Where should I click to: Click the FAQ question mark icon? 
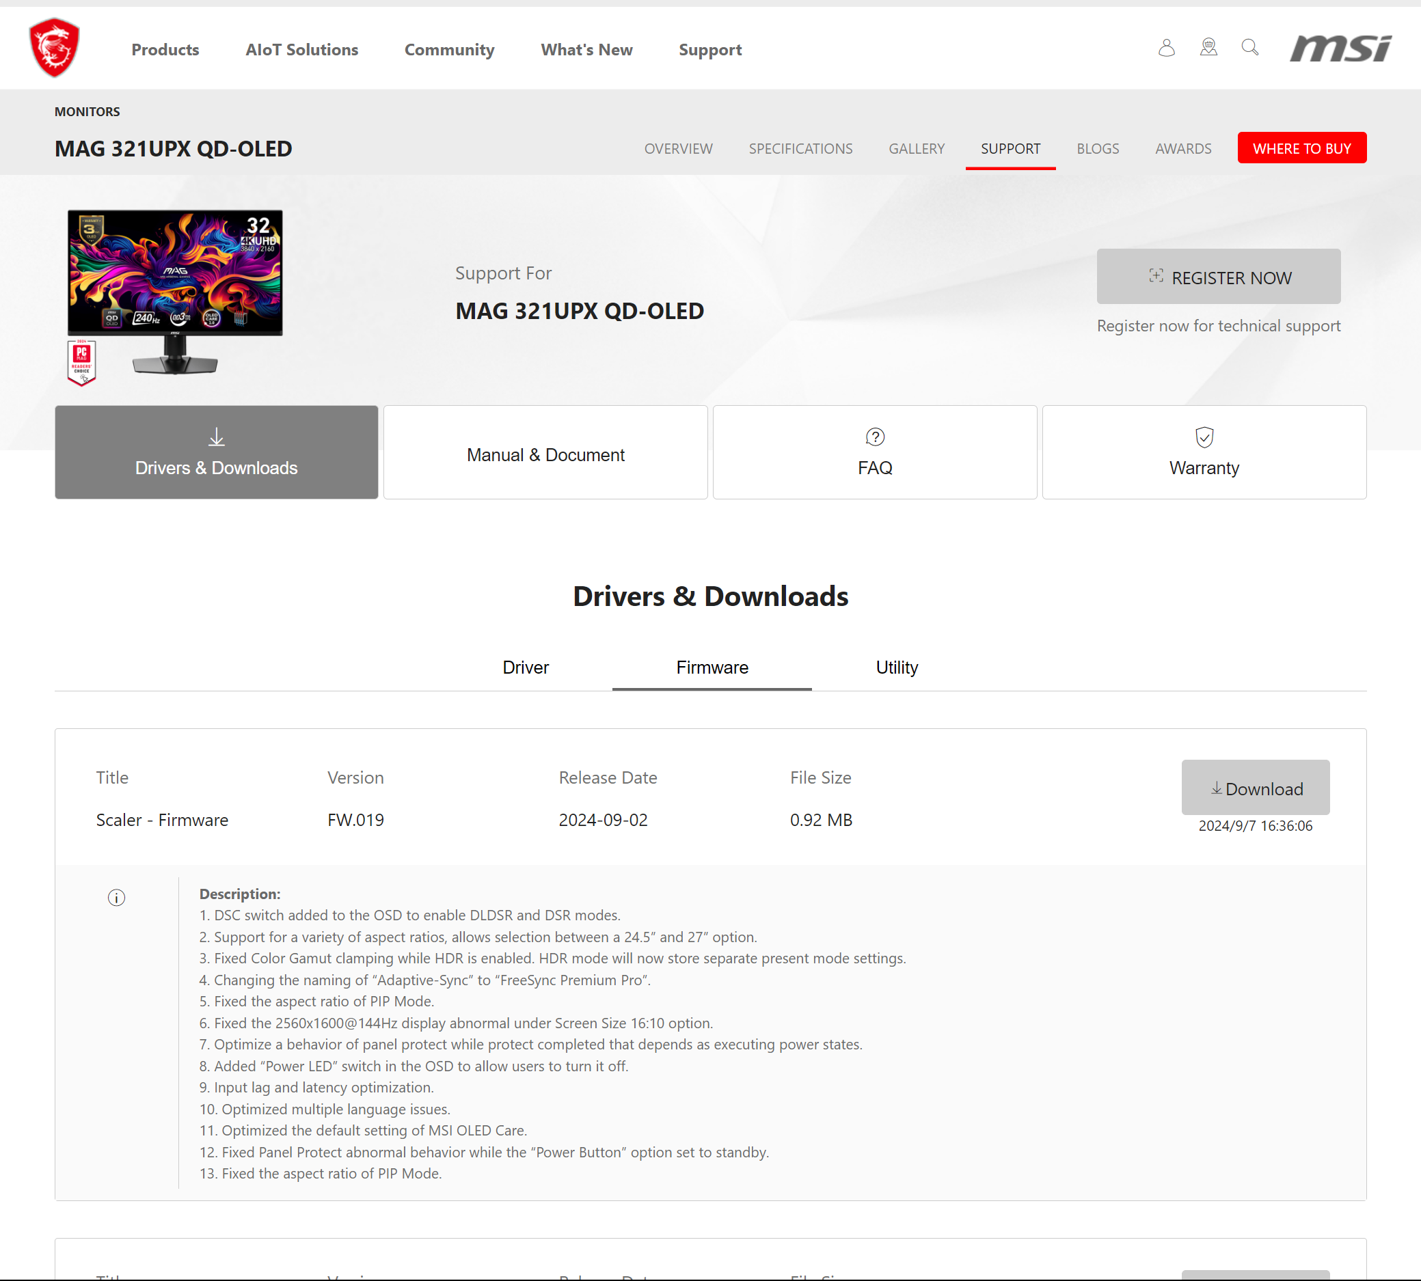coord(875,437)
